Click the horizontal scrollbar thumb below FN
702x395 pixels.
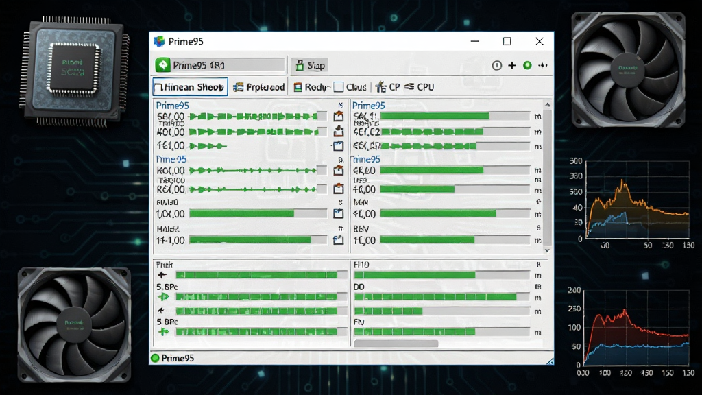coord(396,344)
